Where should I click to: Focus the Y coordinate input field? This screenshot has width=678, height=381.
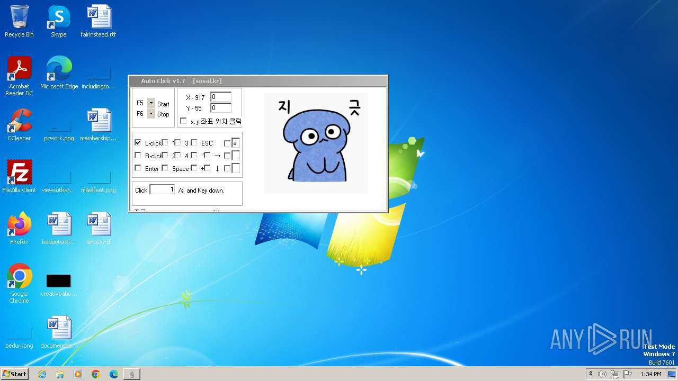[221, 108]
